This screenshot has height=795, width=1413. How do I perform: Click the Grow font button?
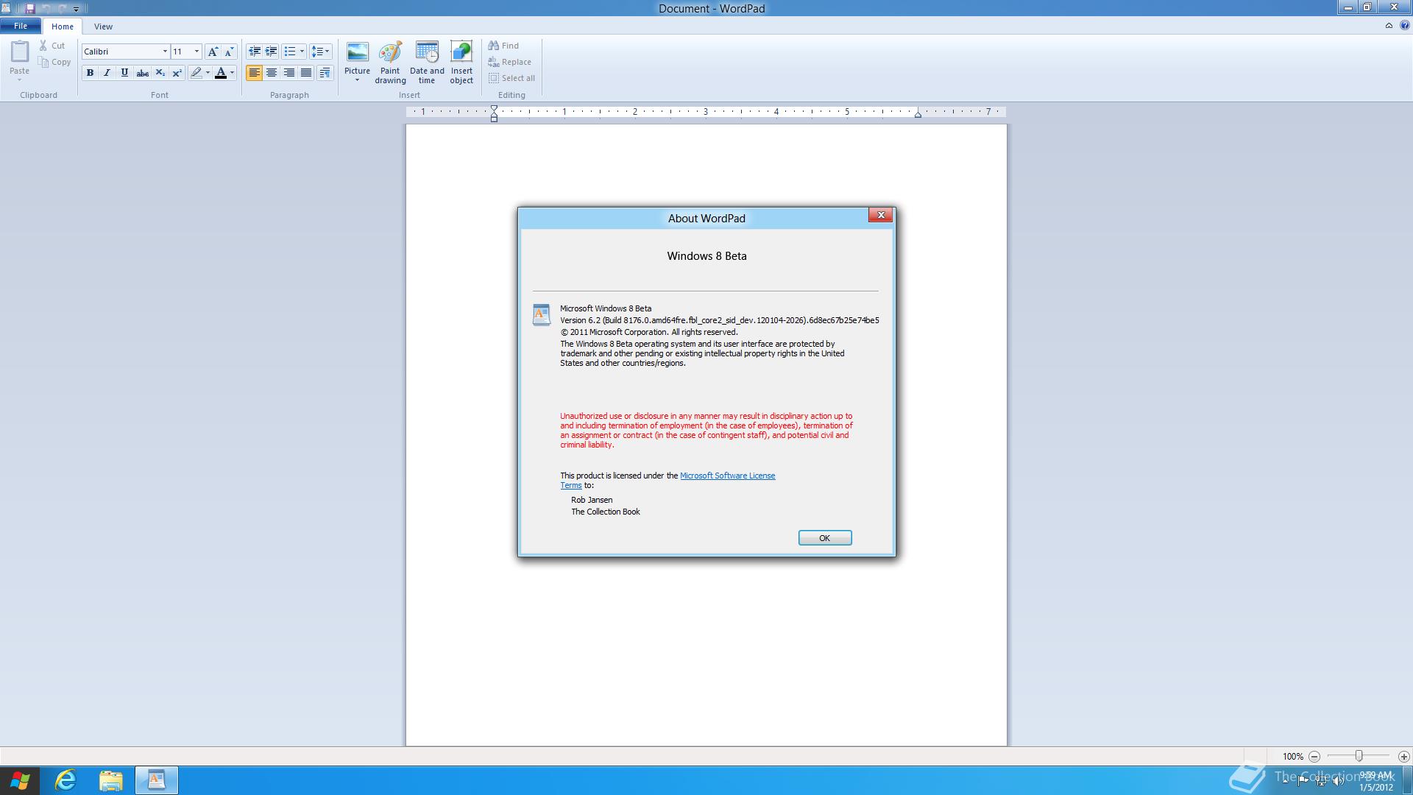(212, 52)
